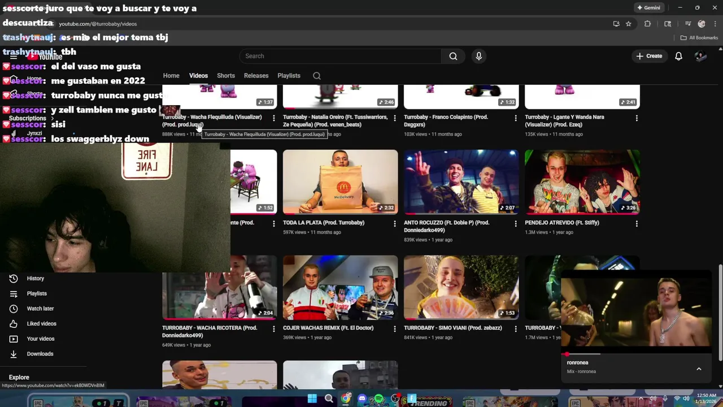Switch to the channel Shorts tab
The width and height of the screenshot is (723, 407).
pyautogui.click(x=226, y=76)
